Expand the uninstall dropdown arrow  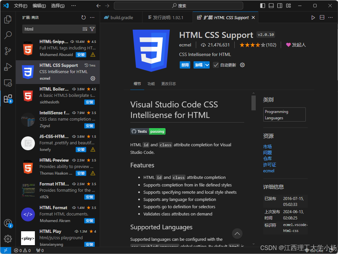[207, 65]
